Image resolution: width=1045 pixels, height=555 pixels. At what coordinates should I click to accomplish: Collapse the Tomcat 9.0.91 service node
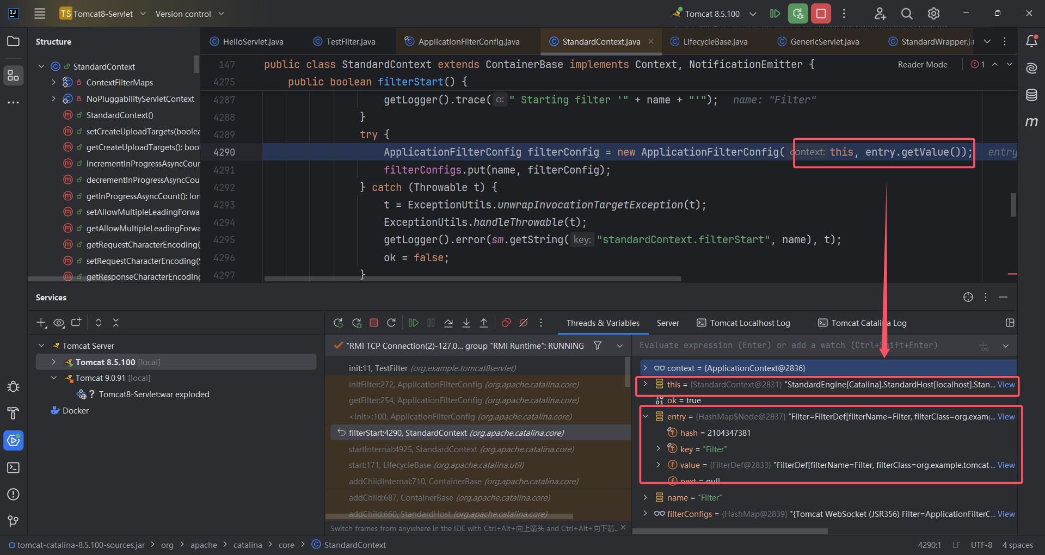(x=53, y=378)
